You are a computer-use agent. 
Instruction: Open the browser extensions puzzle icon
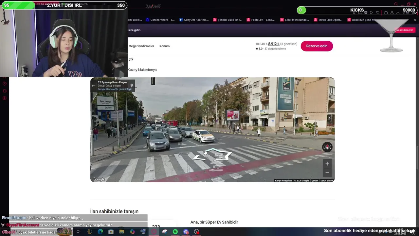[386, 12]
